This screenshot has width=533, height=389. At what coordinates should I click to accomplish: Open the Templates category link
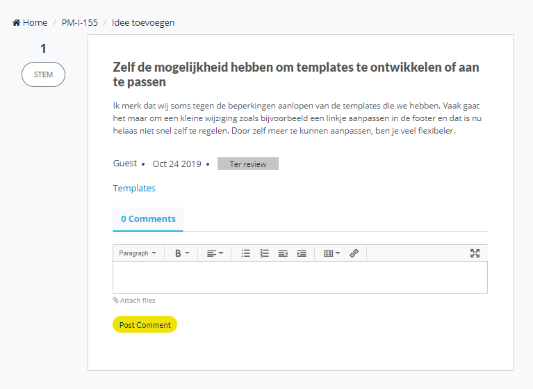pyautogui.click(x=134, y=188)
